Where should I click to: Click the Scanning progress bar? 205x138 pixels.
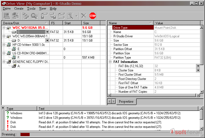tap(111, 134)
